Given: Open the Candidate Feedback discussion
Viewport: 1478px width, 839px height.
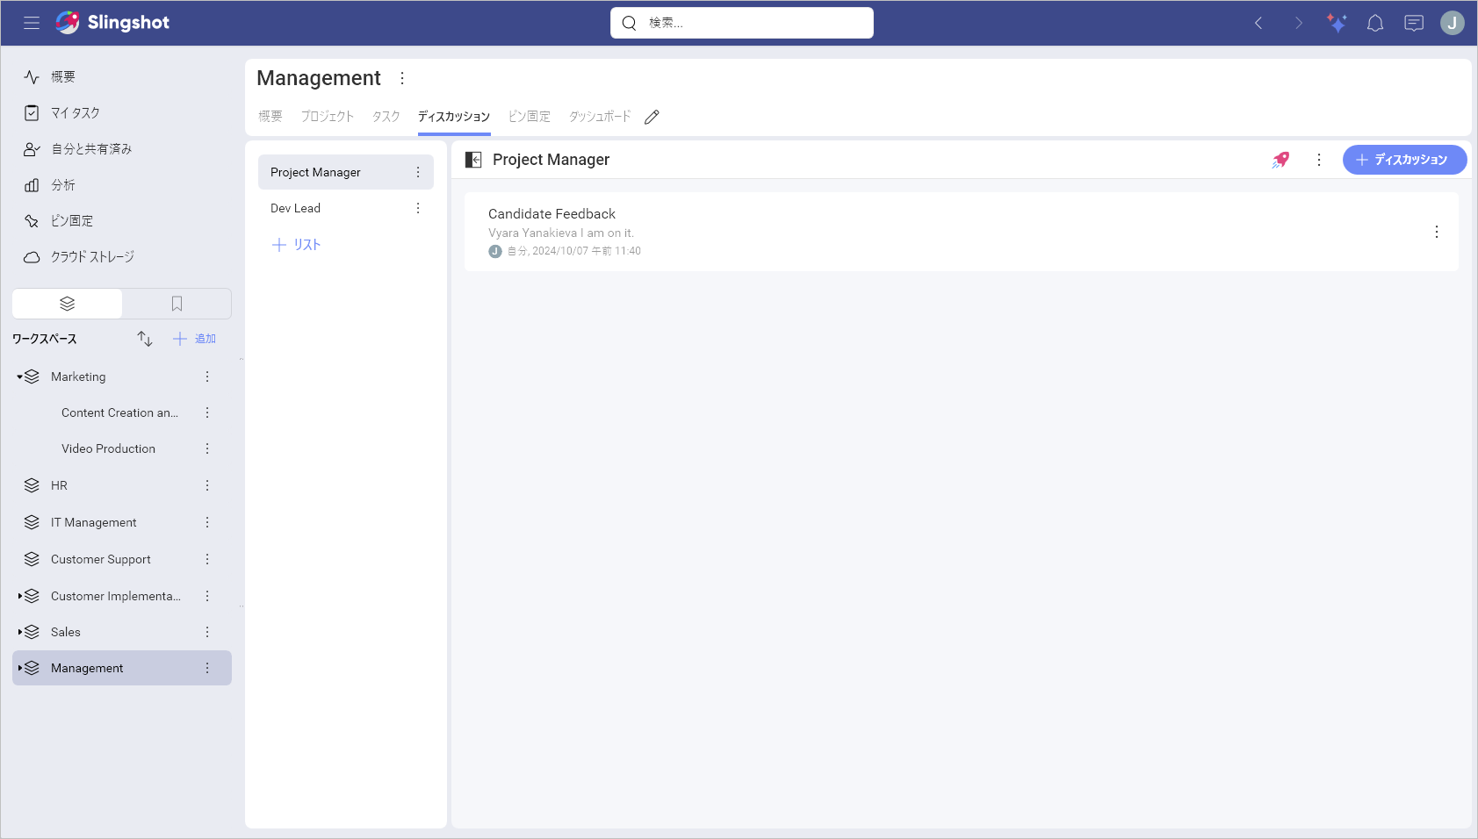Looking at the screenshot, I should (x=962, y=232).
